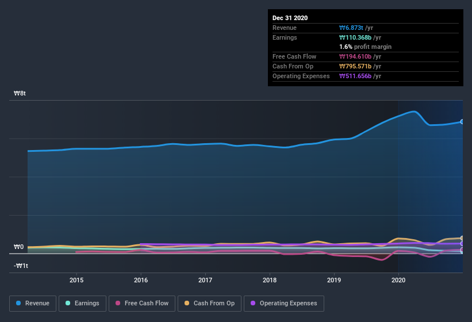Toggle the Revenue series legend button
Viewport: 472px width, 322px height.
(33, 304)
